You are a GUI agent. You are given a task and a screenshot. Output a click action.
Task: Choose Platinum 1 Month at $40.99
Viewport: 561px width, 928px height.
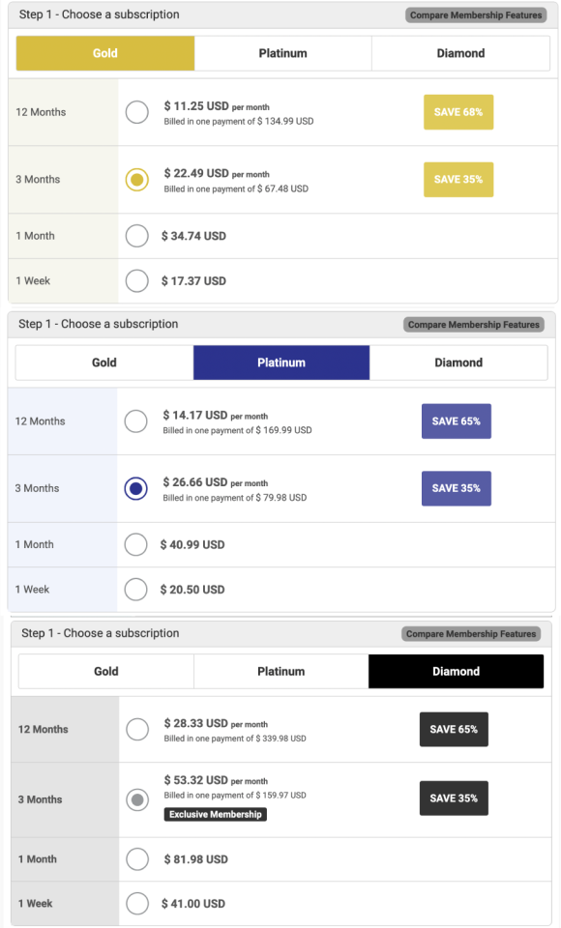[135, 544]
